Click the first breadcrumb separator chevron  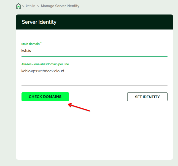point(23,6)
